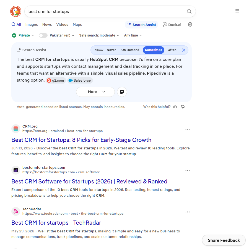Switch to the Maps tab

point(77,25)
